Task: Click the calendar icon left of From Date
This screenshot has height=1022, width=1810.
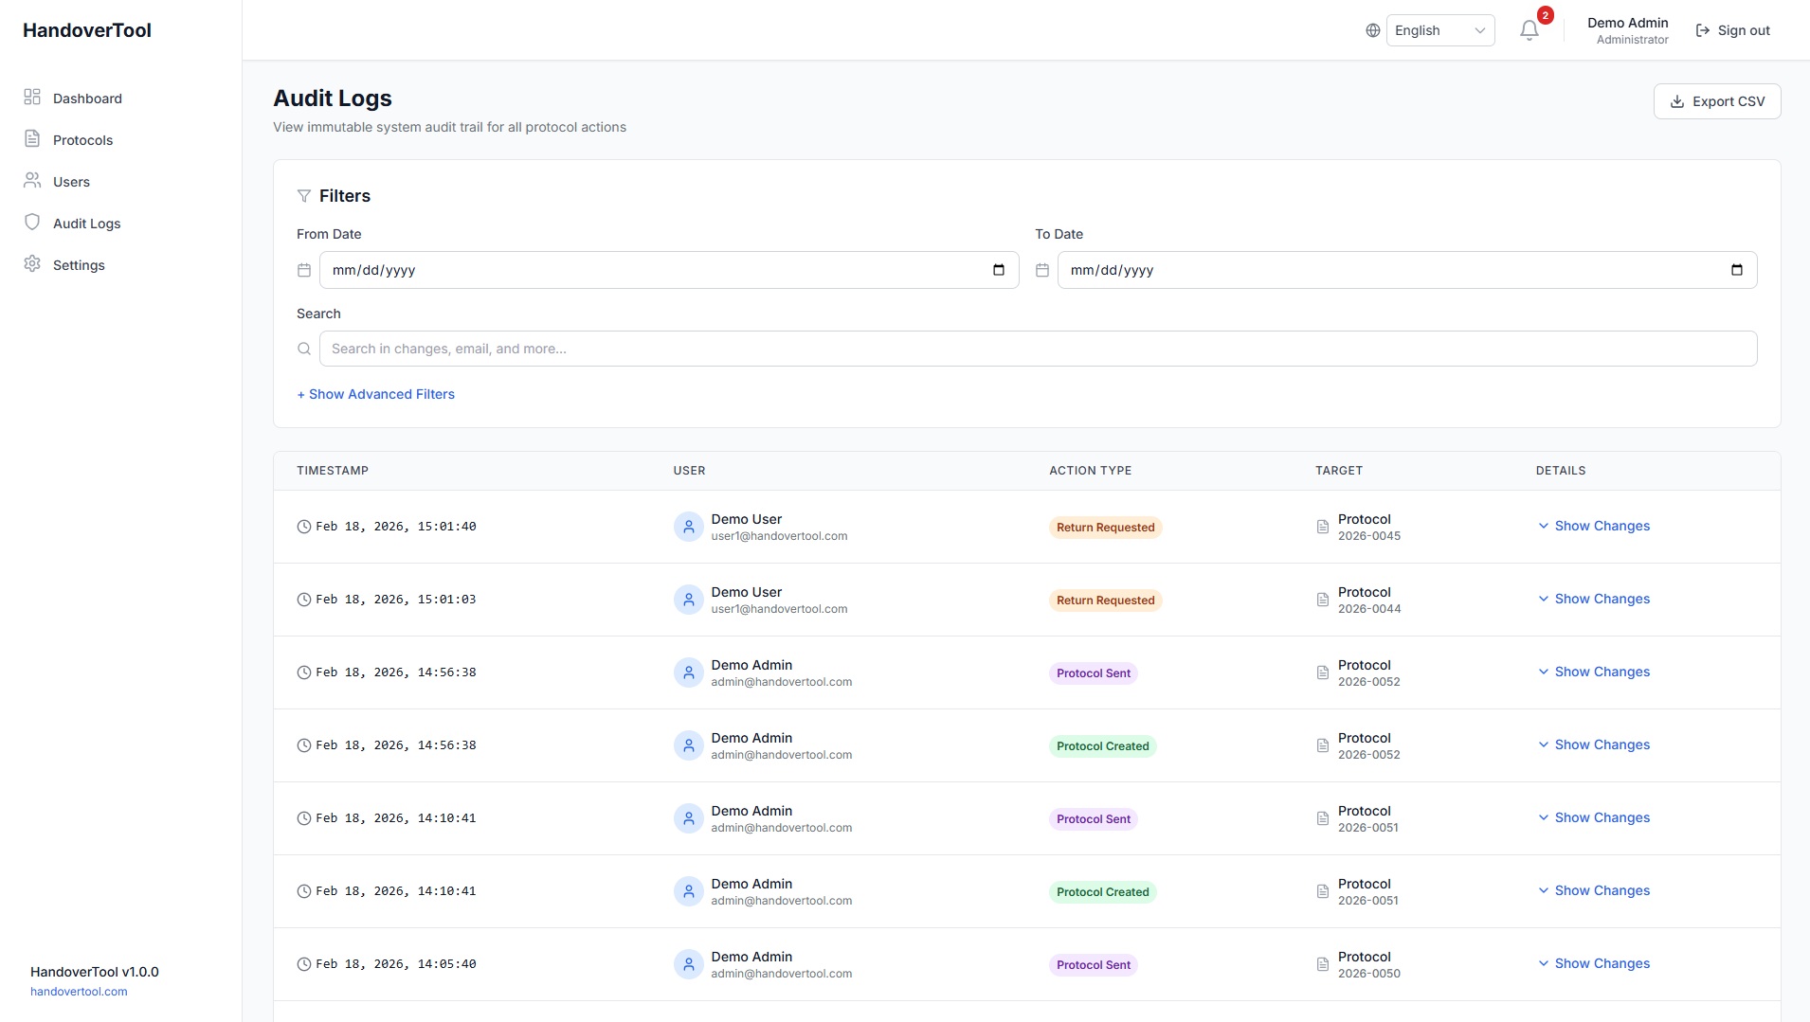Action: (x=304, y=270)
